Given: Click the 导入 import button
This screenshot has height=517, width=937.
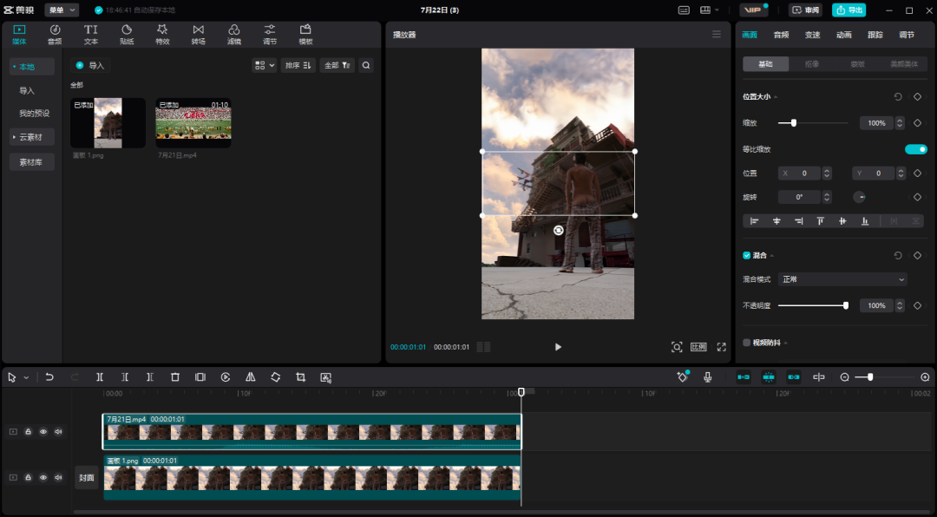Looking at the screenshot, I should pos(90,65).
